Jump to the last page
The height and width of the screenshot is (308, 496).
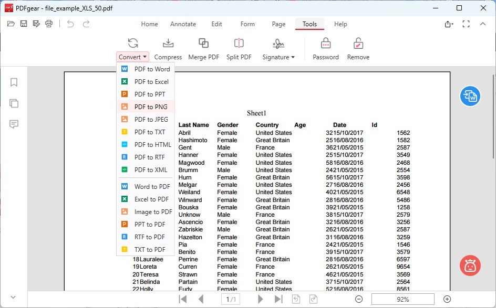point(278,299)
